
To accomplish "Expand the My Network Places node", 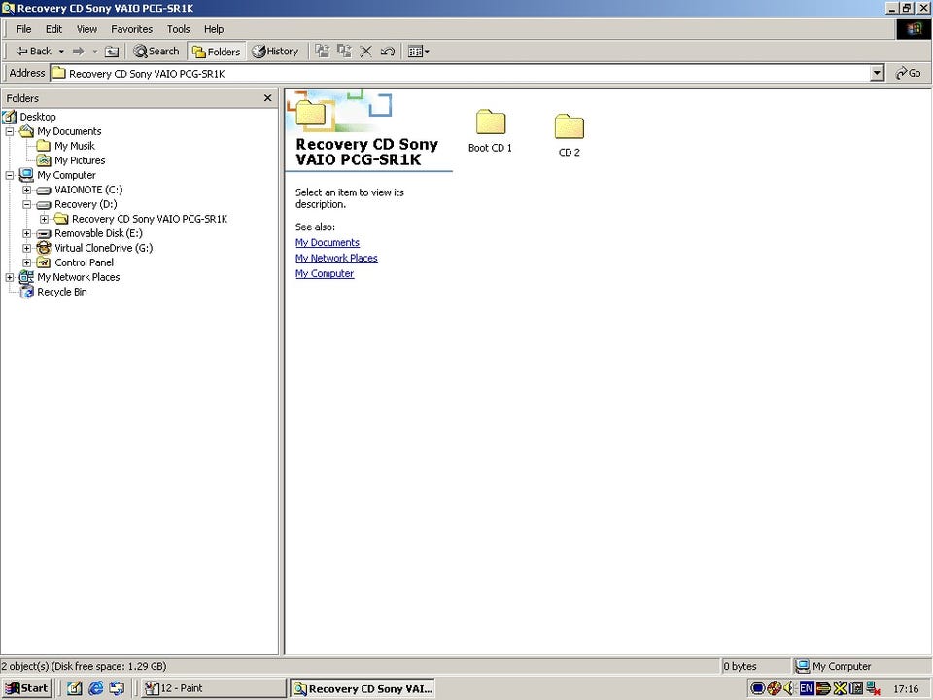I will (10, 277).
